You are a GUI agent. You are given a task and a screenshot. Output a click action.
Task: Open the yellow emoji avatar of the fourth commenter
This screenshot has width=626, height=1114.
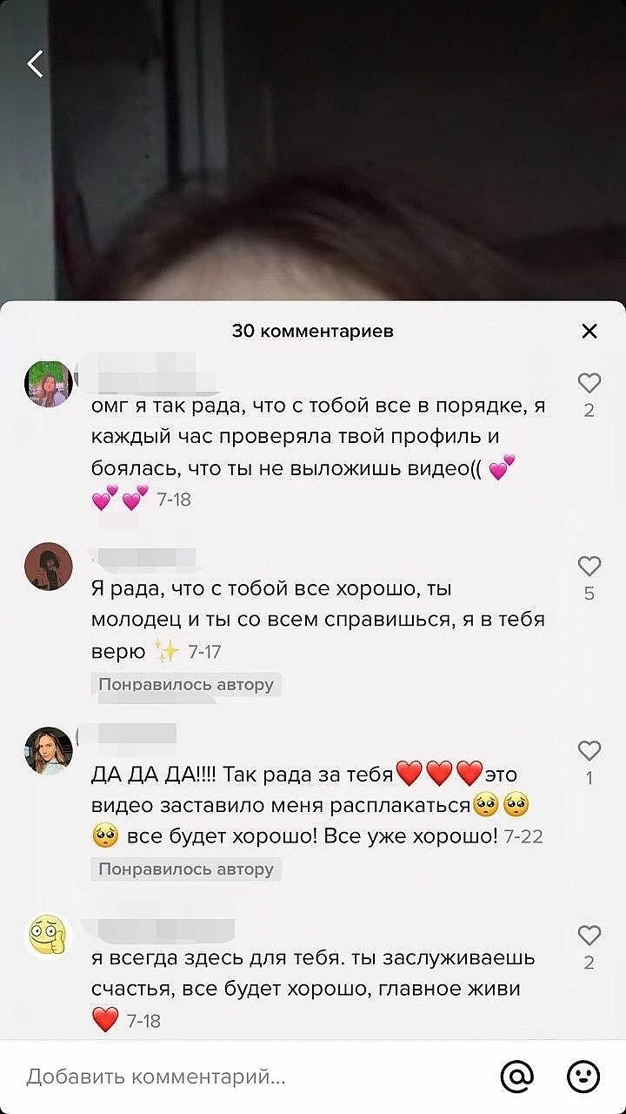click(49, 936)
